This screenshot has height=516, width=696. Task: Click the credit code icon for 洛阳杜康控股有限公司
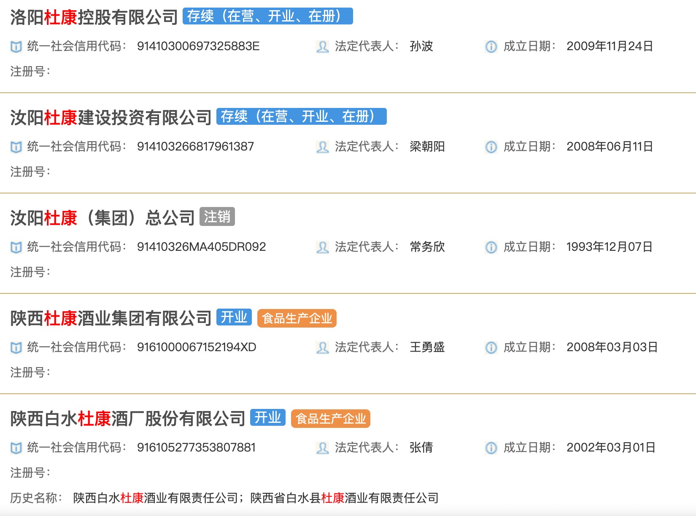[x=17, y=47]
